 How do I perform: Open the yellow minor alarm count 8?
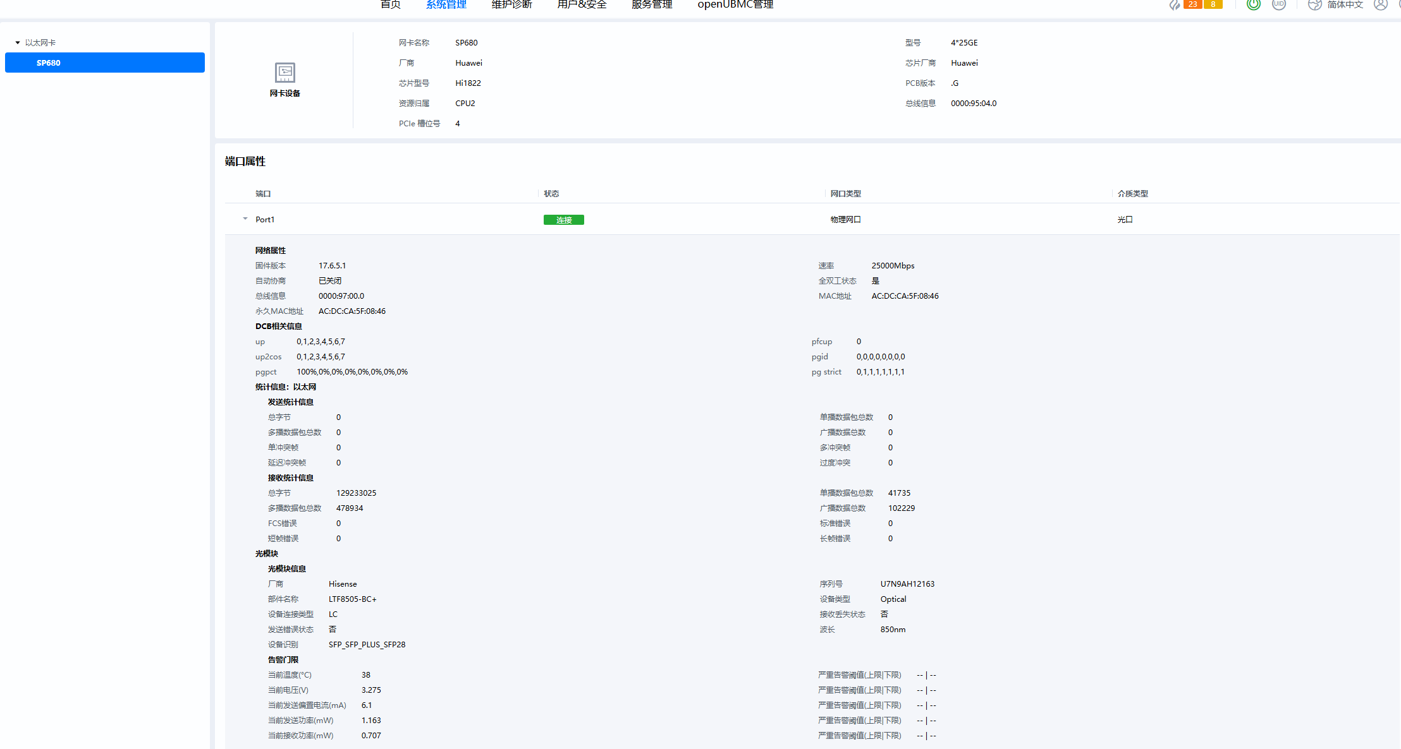1213,4
